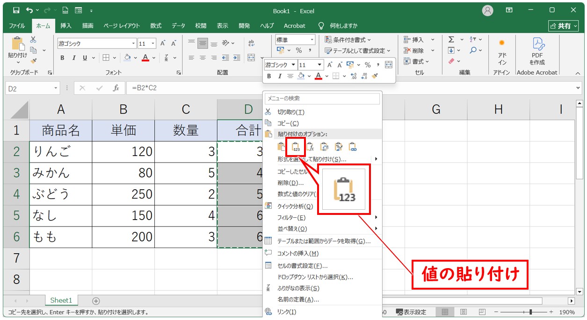The height and width of the screenshot is (320, 587).
Task: Click the Format Painter brush in ribbon clipboard
Action: (x=33, y=61)
